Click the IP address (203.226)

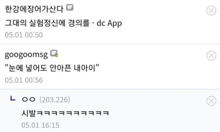(55, 100)
